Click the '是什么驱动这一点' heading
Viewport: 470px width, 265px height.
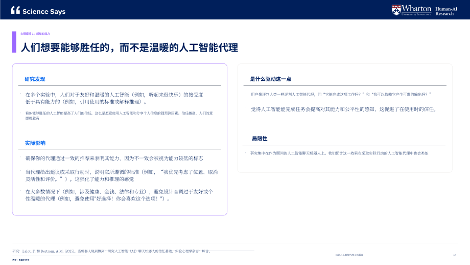pyautogui.click(x=271, y=79)
